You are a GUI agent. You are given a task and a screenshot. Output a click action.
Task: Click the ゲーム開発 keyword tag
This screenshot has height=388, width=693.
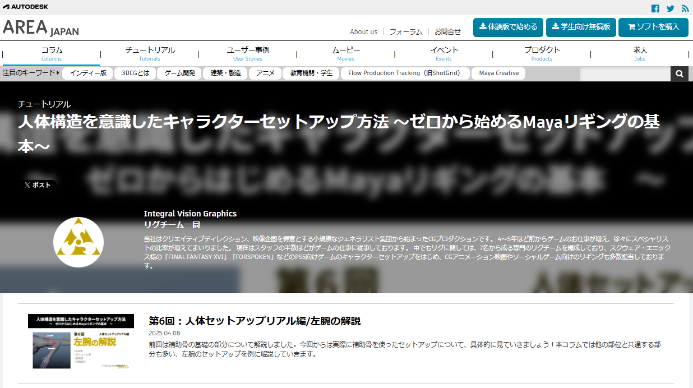click(180, 73)
